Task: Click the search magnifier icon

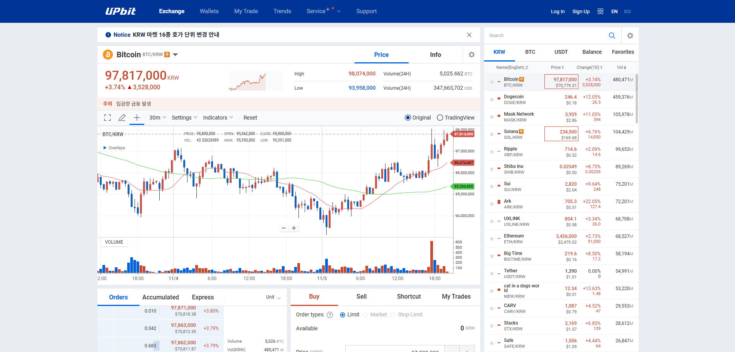Action: (x=612, y=36)
